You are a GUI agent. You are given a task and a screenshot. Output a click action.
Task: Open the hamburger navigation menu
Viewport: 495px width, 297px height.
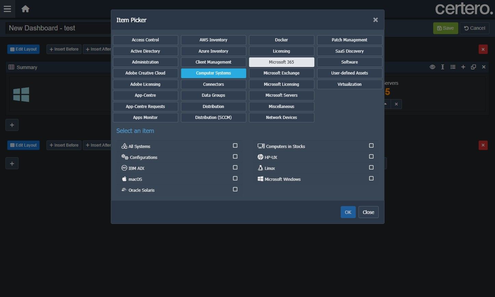click(7, 9)
